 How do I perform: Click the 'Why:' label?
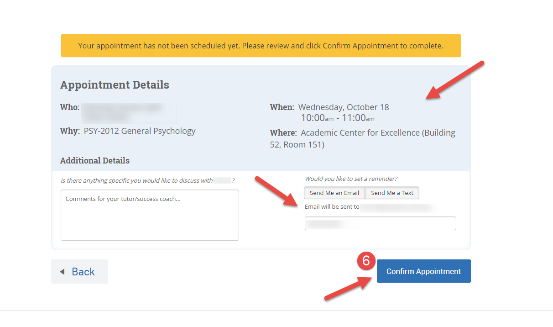(x=70, y=131)
